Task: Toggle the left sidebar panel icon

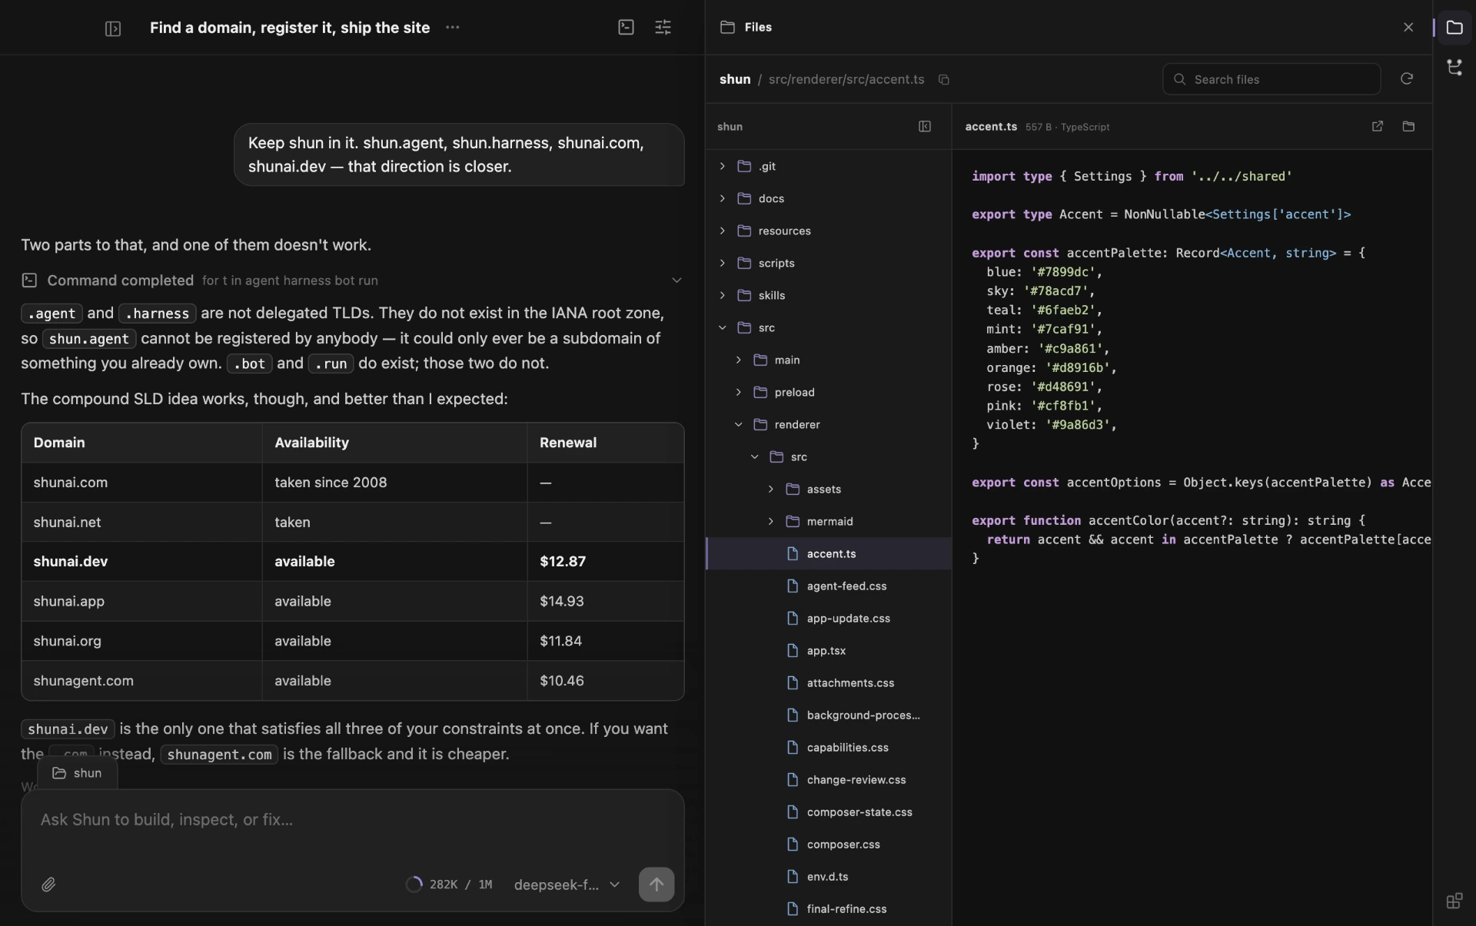Action: click(113, 28)
